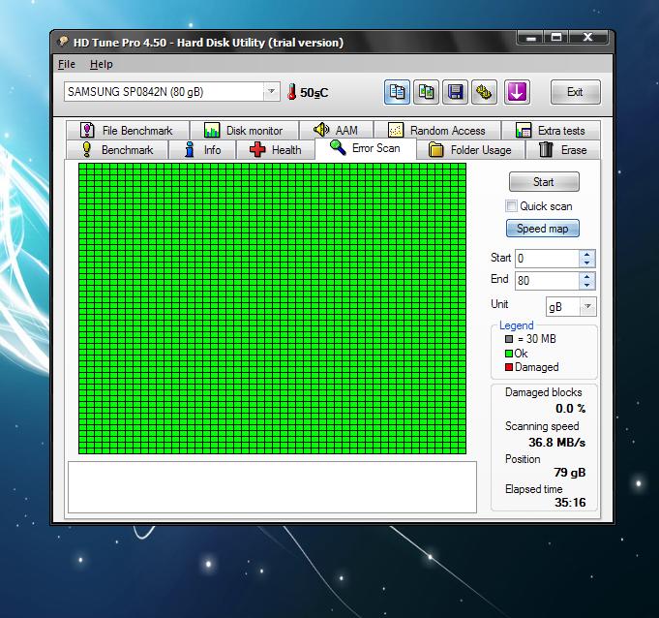Click the floppy disk save icon

[x=456, y=92]
